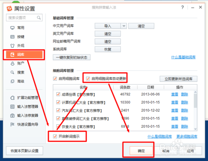Click the dictionary list scrollbar thumb
Screen dimensions: 208x161
click(x=195, y=101)
